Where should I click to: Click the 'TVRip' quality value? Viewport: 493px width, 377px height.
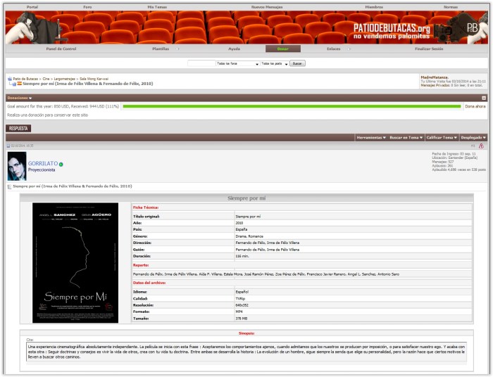(x=240, y=299)
